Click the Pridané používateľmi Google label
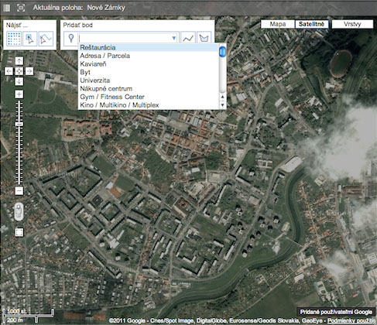 pyautogui.click(x=336, y=312)
